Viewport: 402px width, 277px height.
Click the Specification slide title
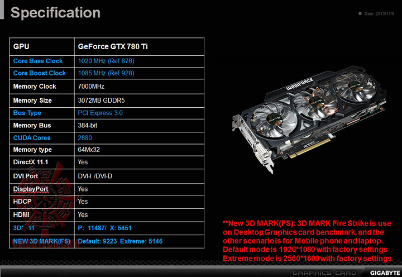[x=55, y=13]
